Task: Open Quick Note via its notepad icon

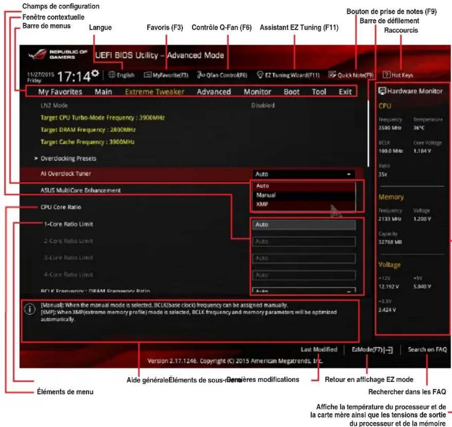Action: pos(332,75)
